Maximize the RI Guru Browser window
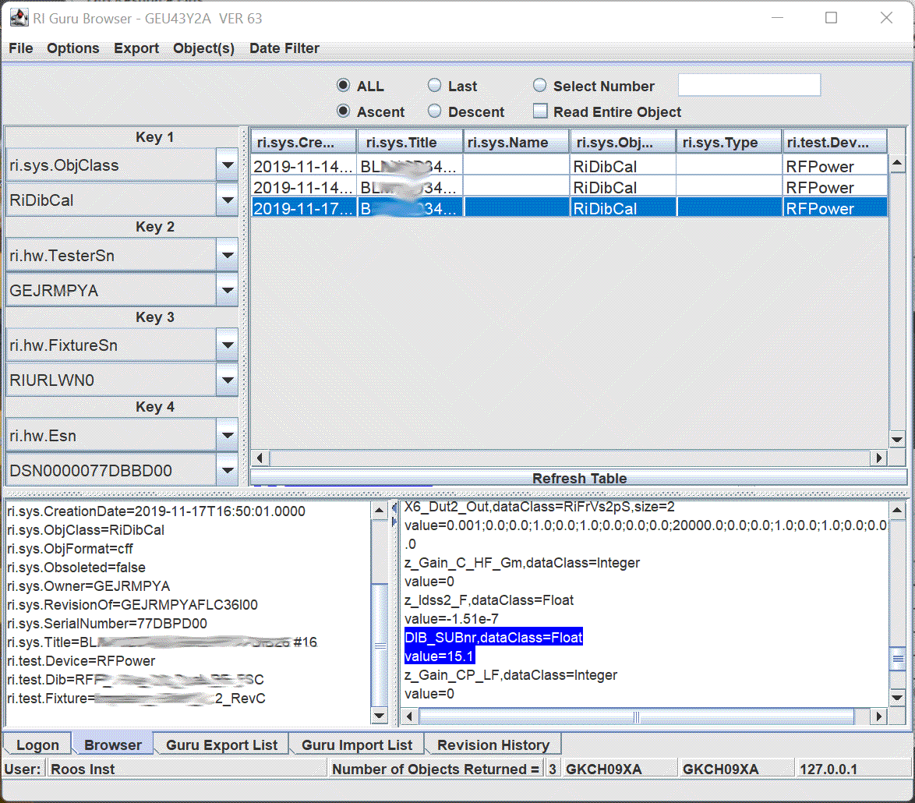 tap(831, 17)
